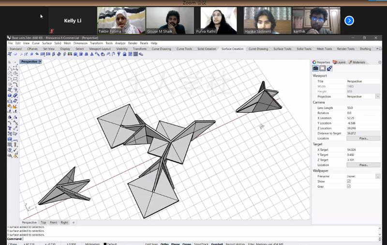Click the Default layer color swatch

point(105,244)
